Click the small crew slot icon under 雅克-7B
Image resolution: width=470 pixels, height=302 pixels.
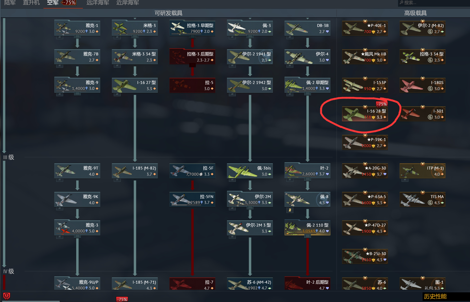pos(60,66)
